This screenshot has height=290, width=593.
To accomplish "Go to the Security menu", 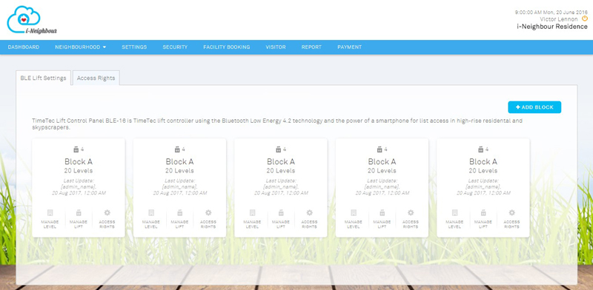I will 175,47.
